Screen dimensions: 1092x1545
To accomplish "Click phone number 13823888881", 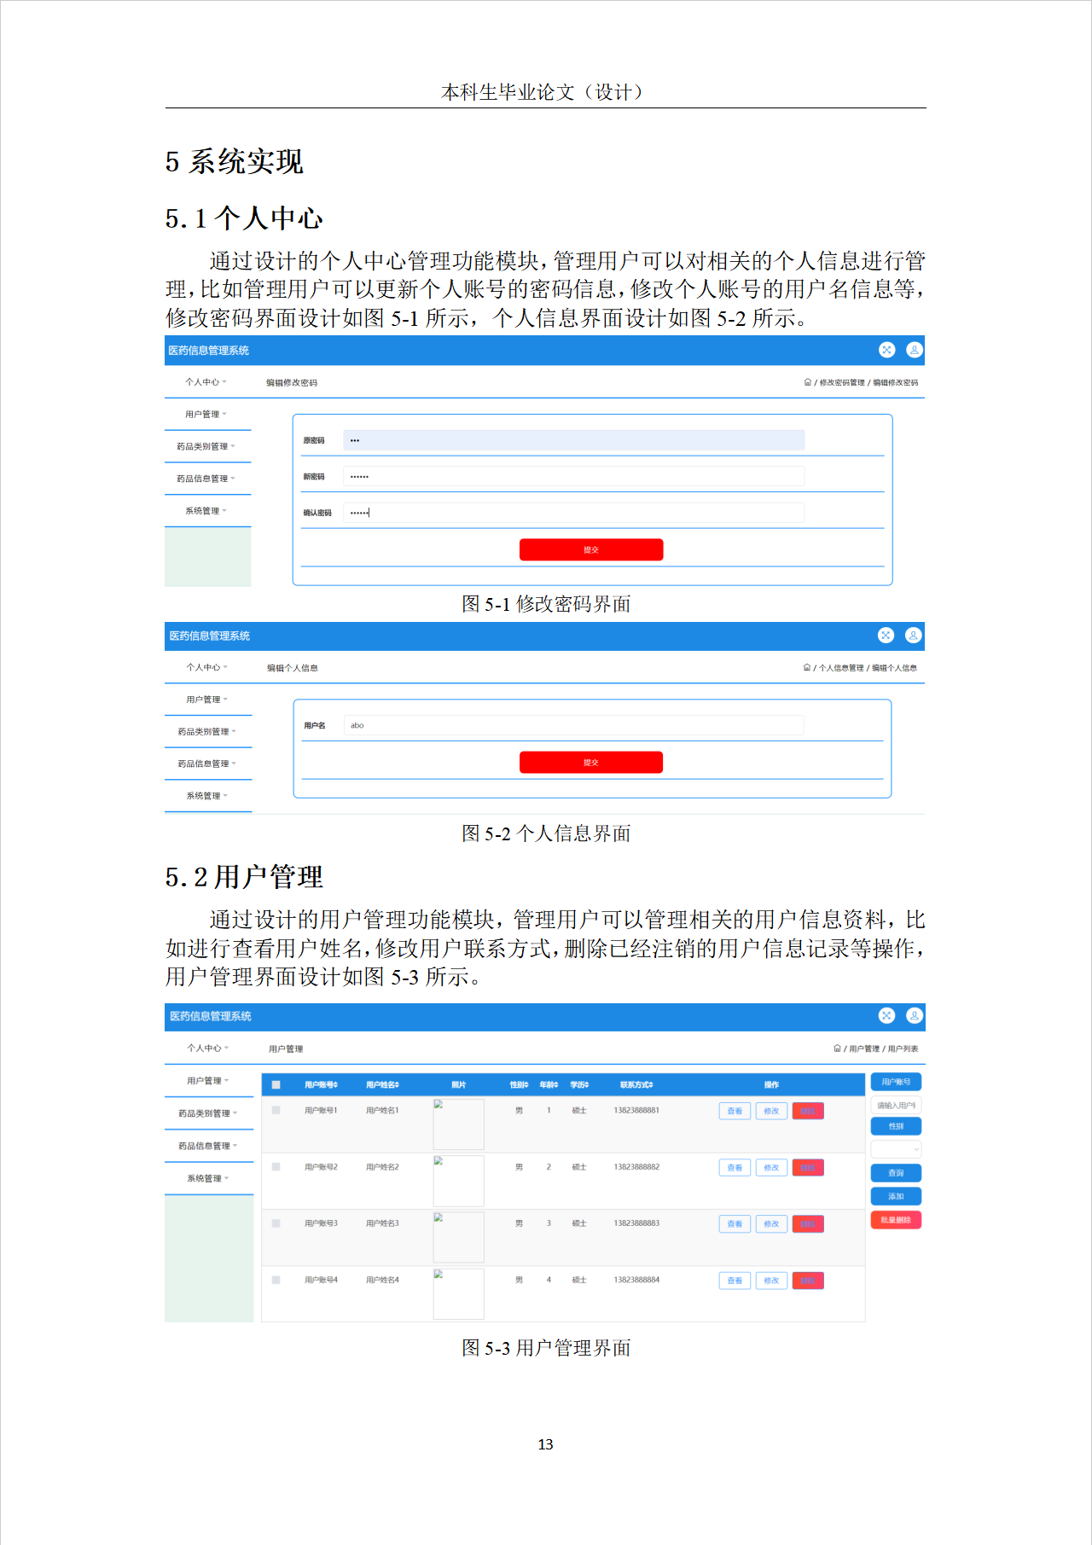I will [x=636, y=1110].
